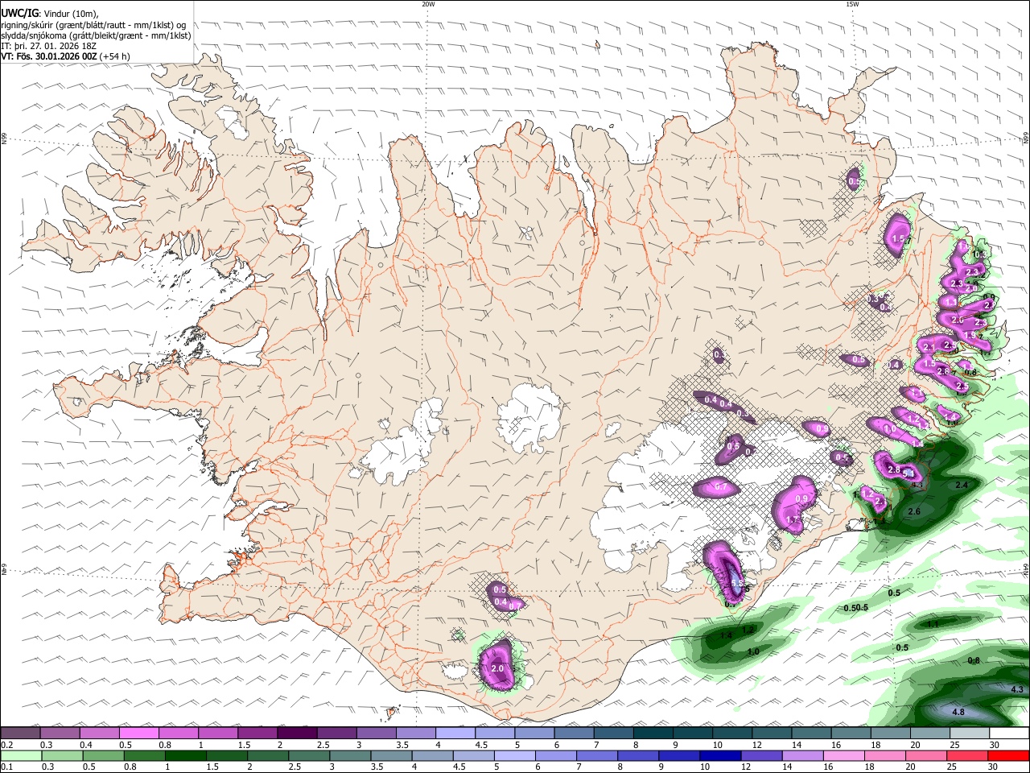Click the VT: Fös. 30.01.2026 00Z (+54 h) line

65,56
